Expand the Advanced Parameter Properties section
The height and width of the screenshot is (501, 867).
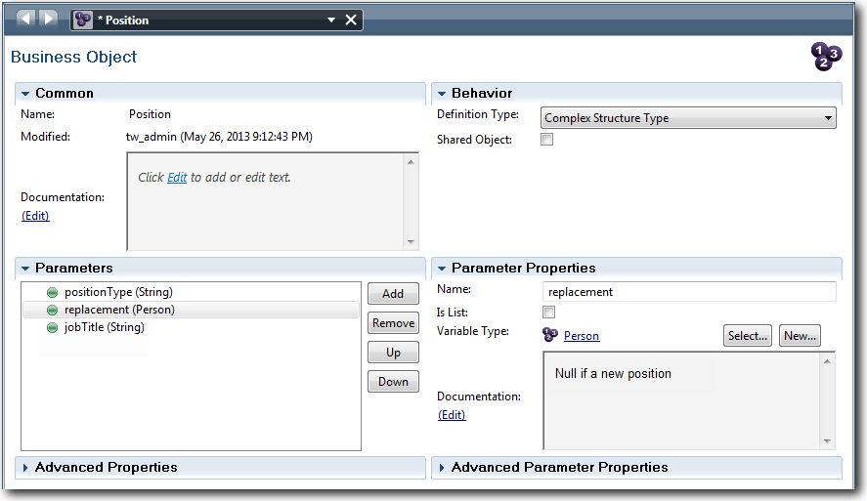[442, 467]
